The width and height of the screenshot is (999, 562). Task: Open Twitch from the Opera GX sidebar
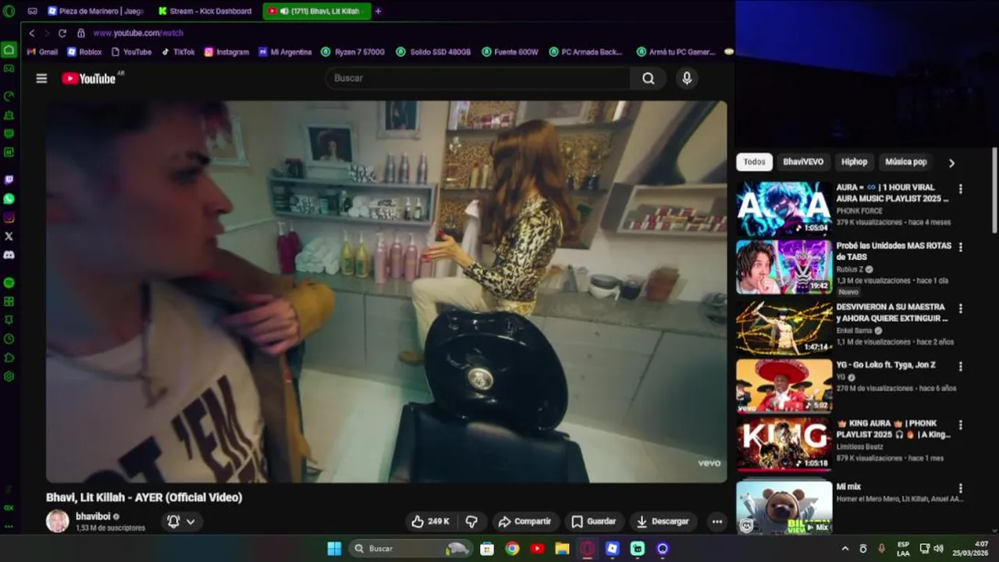9,180
